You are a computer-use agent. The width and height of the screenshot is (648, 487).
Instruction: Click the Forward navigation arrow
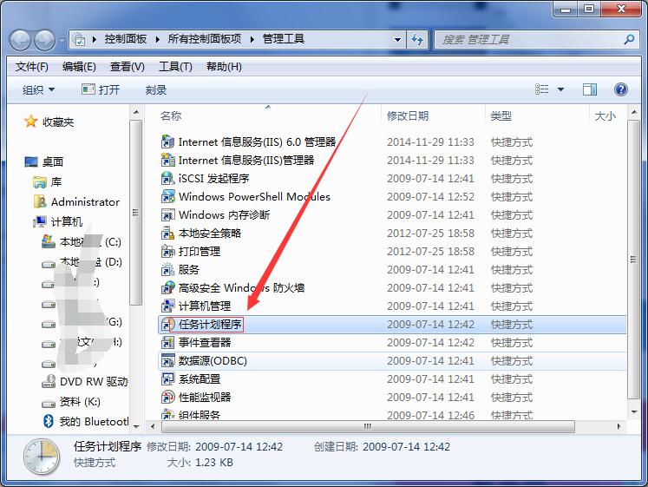click(44, 40)
